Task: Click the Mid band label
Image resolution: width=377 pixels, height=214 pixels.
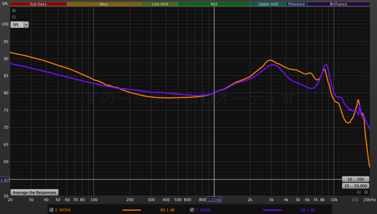Action: 214,4
